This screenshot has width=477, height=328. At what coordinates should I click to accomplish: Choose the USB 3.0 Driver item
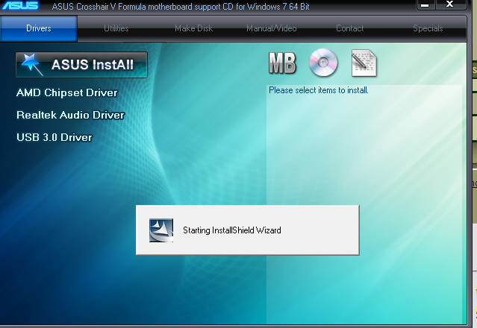[x=54, y=137]
